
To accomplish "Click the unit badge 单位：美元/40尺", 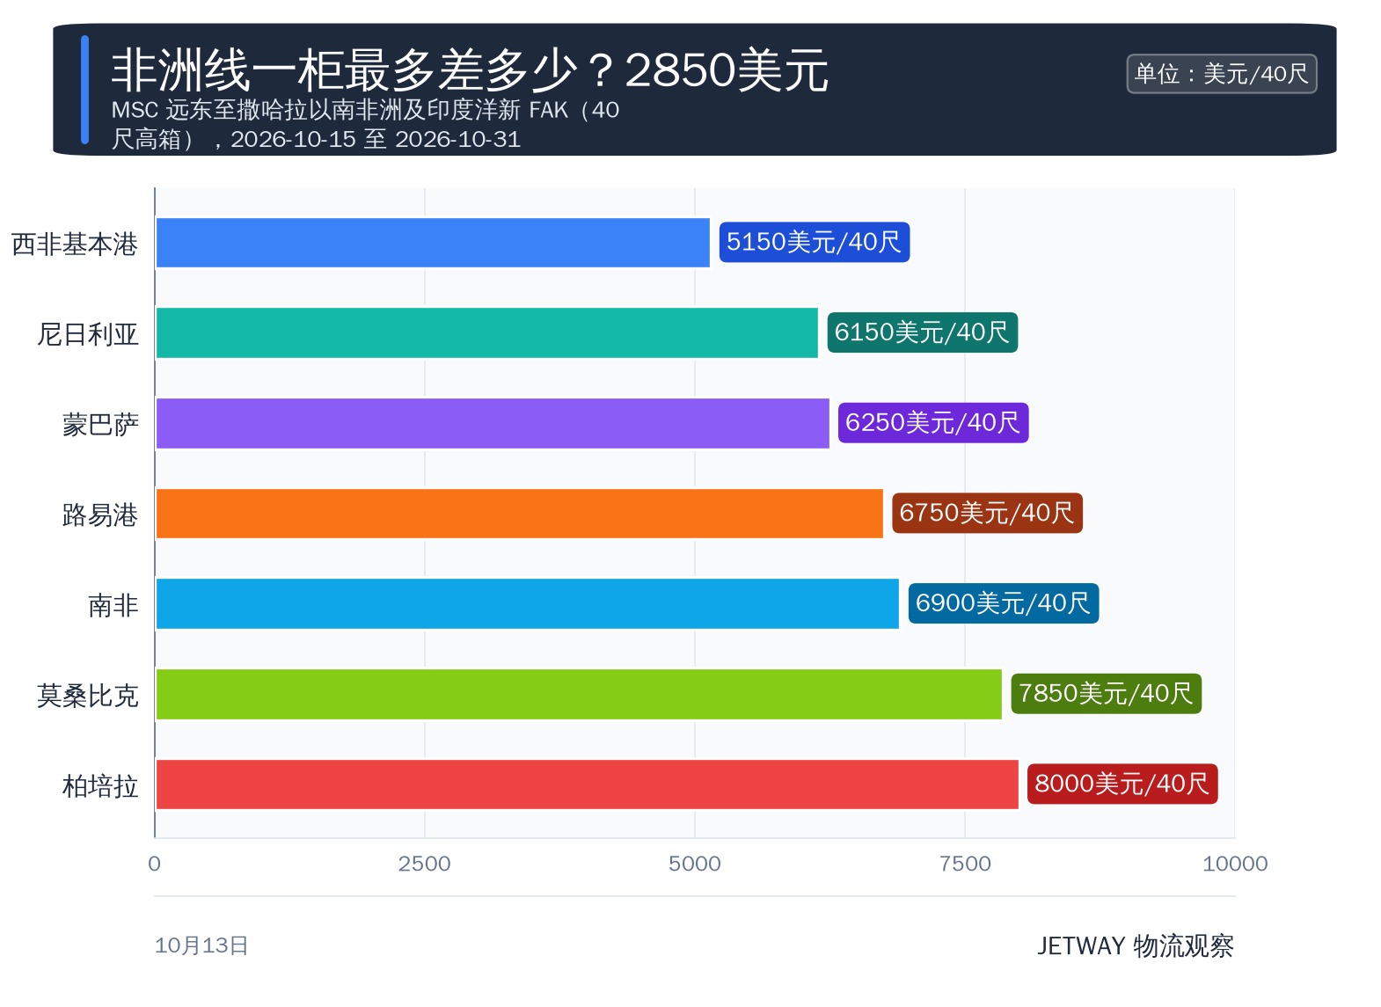I will coord(1222,74).
